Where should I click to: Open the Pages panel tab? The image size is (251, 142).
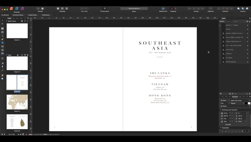[x=9, y=18]
